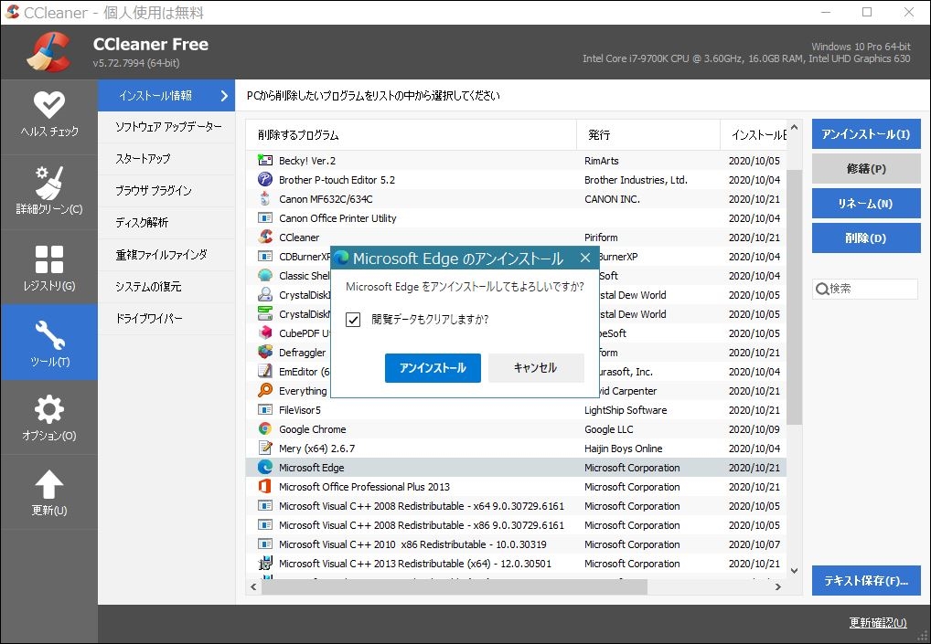Click the Canon MF632C/634C icon

coord(265,199)
